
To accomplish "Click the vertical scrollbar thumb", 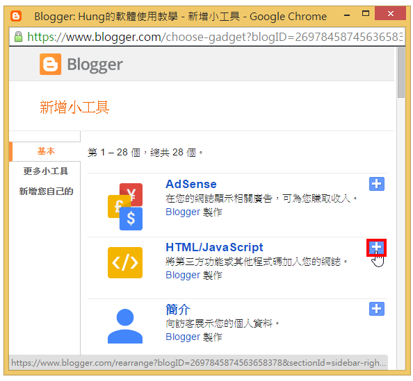I will point(401,73).
